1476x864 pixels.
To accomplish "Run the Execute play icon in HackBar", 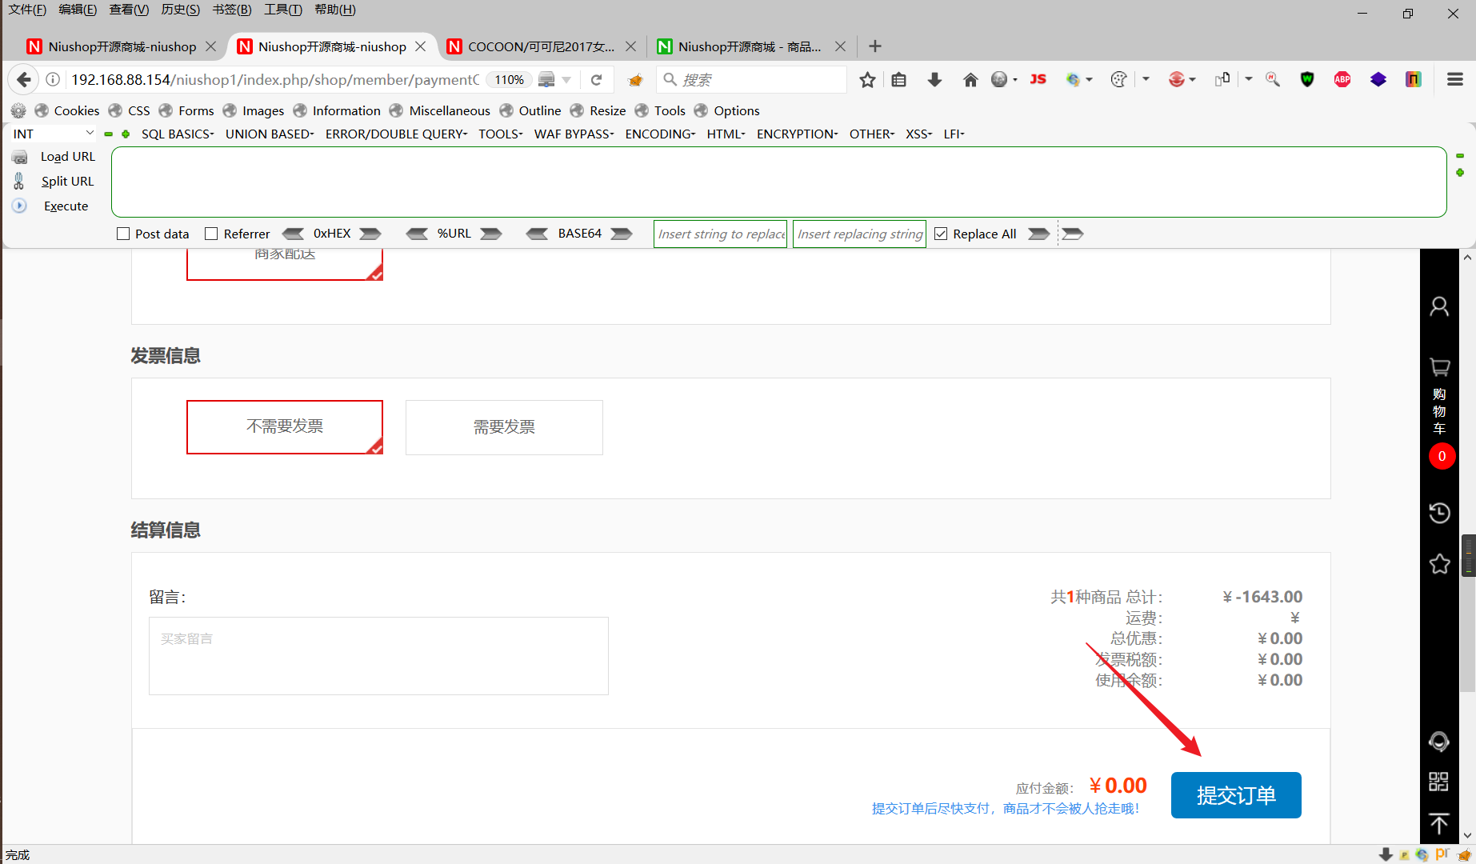I will tap(20, 206).
